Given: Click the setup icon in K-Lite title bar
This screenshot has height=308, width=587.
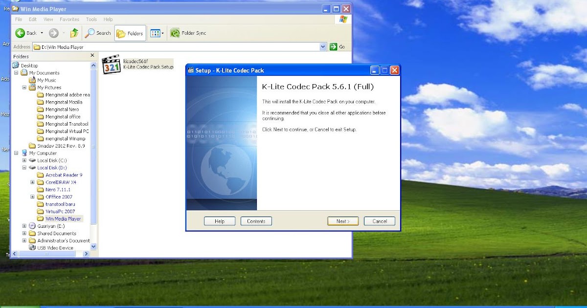Looking at the screenshot, I should click(x=191, y=70).
